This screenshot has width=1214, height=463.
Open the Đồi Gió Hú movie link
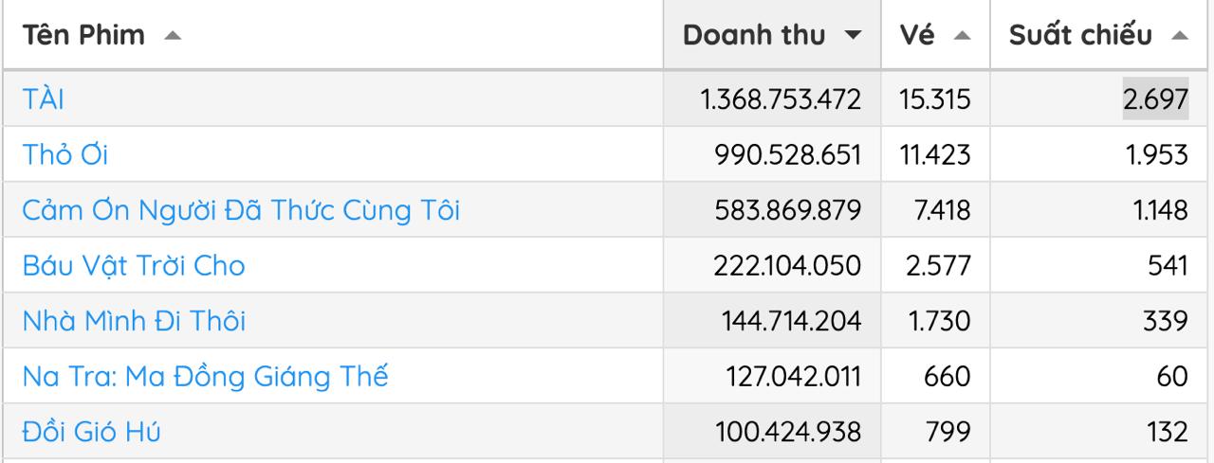pyautogui.click(x=91, y=432)
